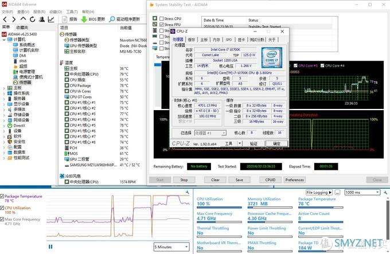
Task: Enable Stress CPU checkbox
Action: click(x=161, y=19)
